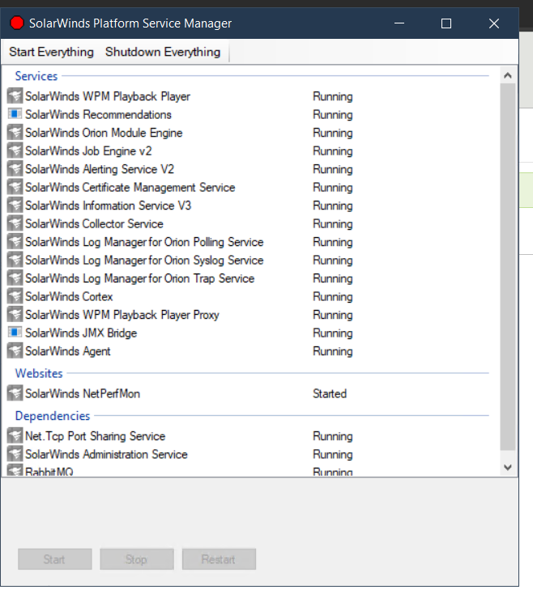Click icon beside Log Manager Syslog Service
533x594 pixels.
[x=15, y=260]
